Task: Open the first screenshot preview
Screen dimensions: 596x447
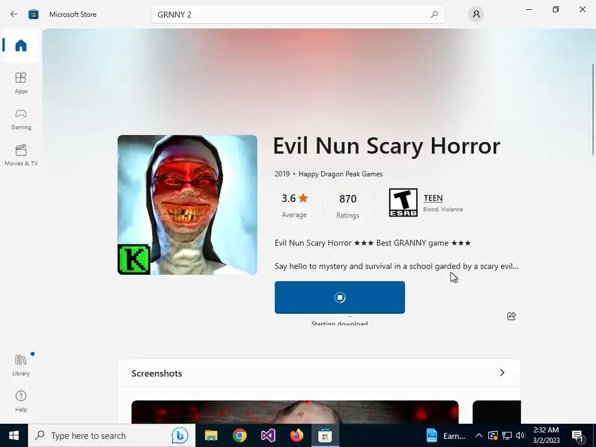Action: (295, 412)
